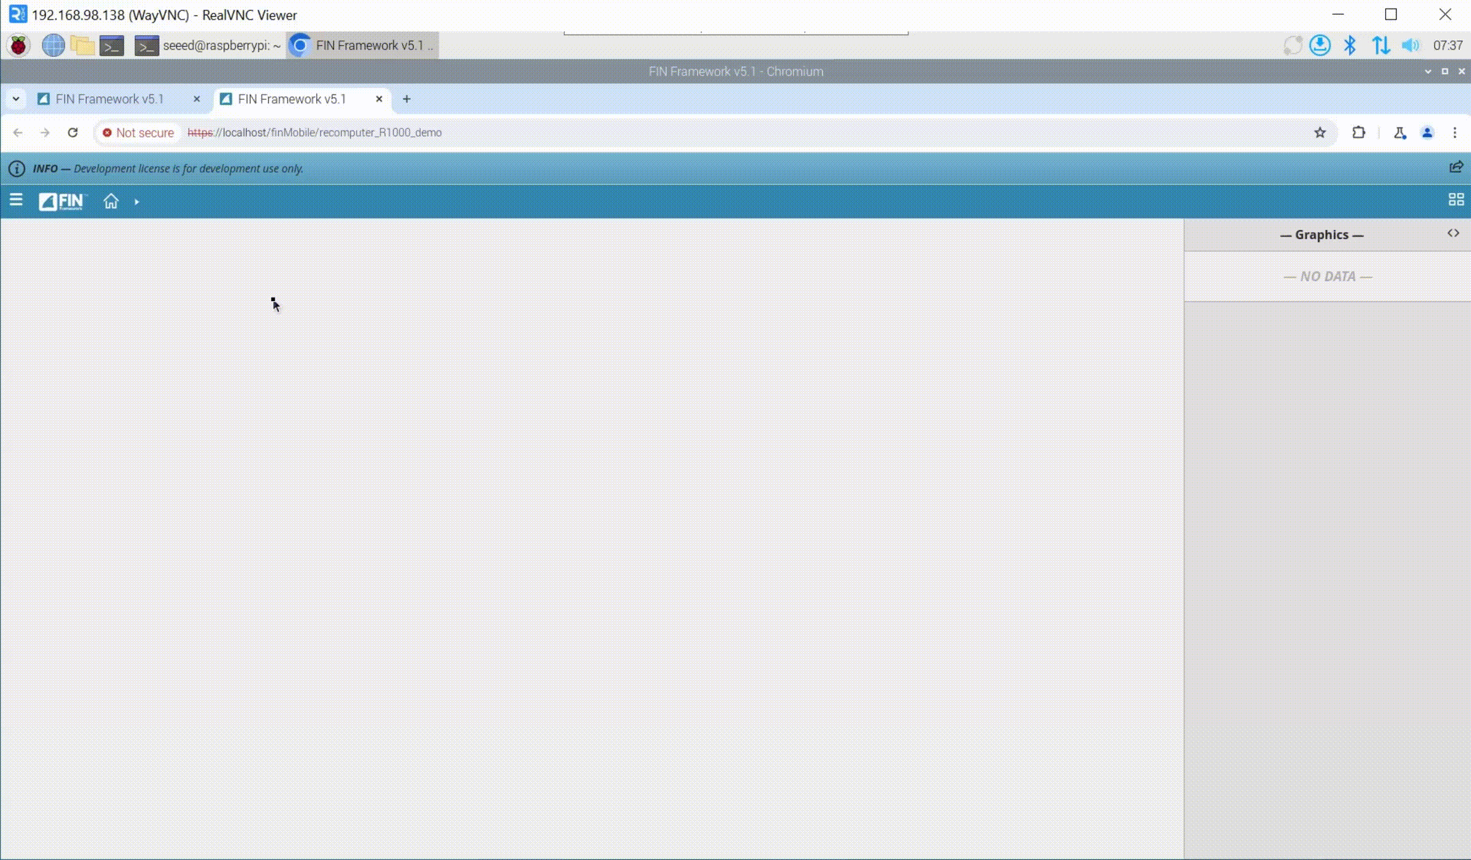Switch to seeed@raspberrypi terminal in taskbar

tap(208, 45)
